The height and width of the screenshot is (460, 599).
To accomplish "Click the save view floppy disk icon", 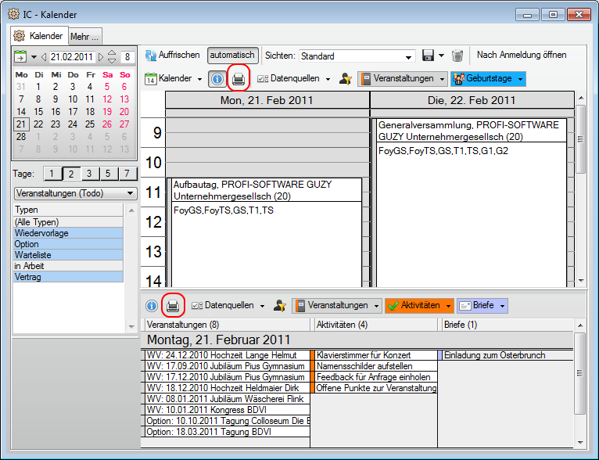I will (428, 56).
